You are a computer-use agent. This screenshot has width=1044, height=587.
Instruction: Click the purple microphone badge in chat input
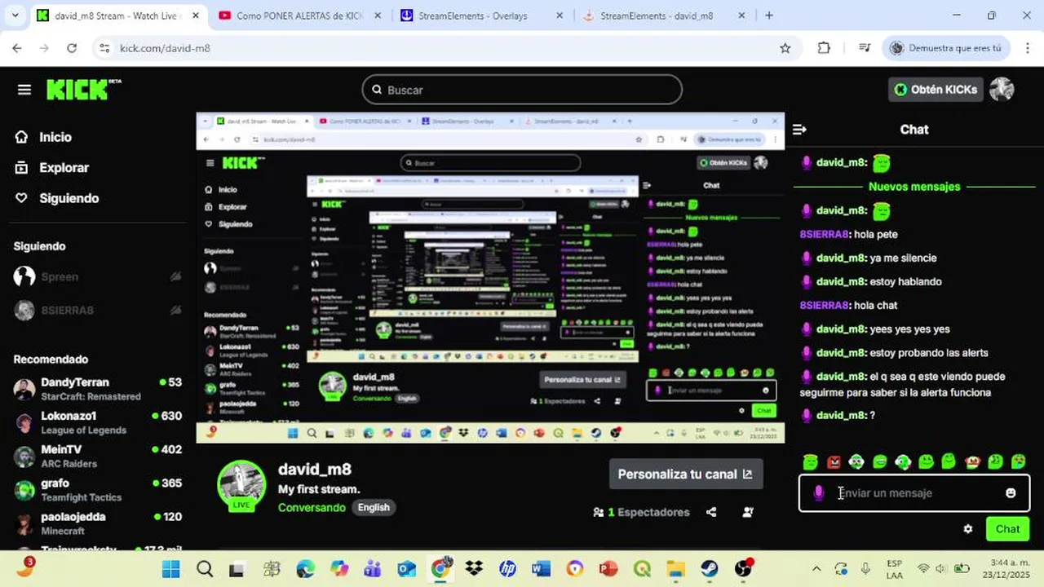(819, 493)
